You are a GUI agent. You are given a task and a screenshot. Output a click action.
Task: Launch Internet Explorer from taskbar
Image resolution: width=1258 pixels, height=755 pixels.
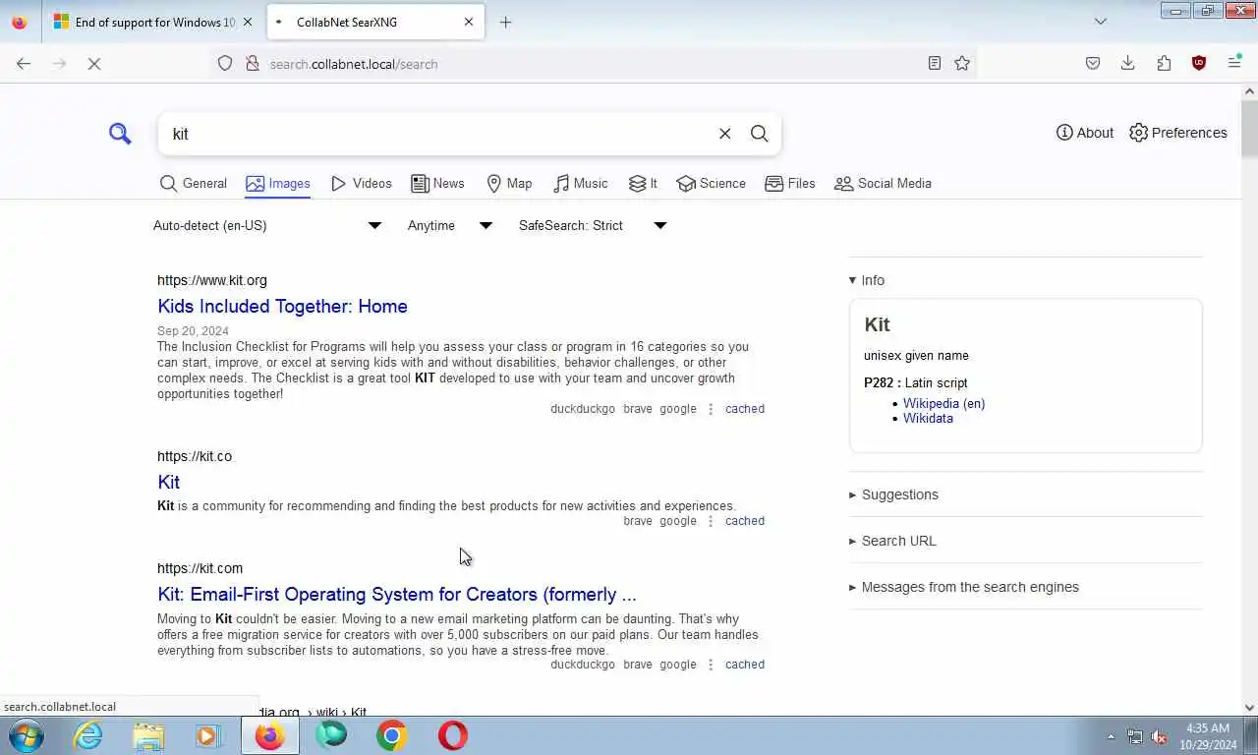pos(88,735)
